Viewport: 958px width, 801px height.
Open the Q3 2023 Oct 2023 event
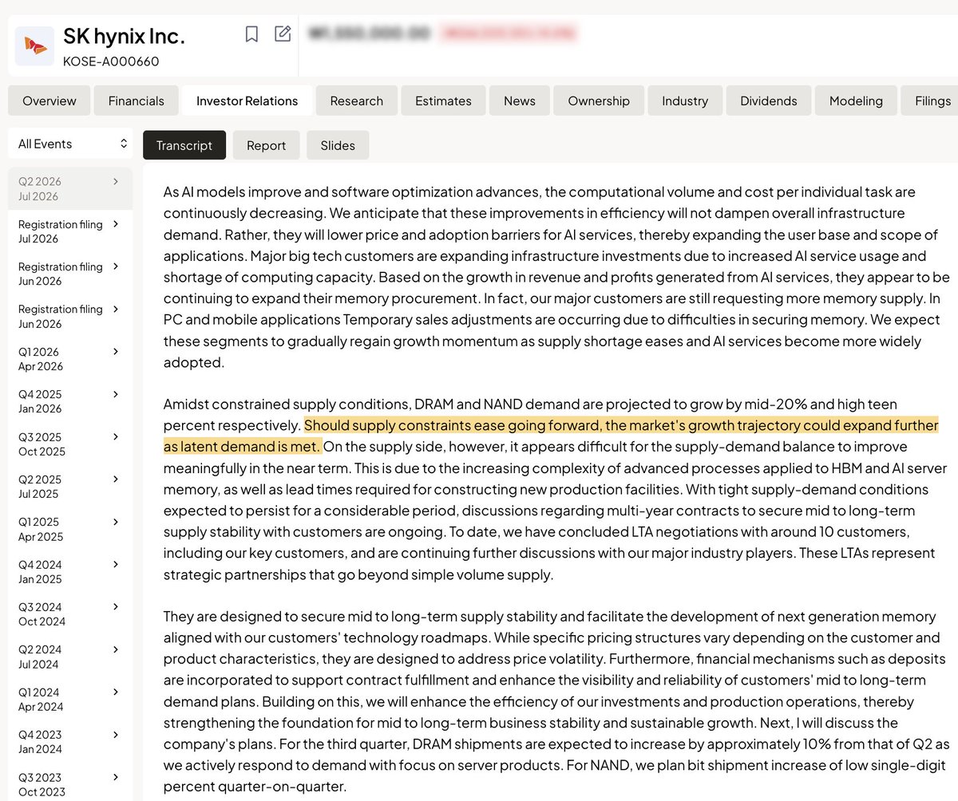pyautogui.click(x=70, y=784)
